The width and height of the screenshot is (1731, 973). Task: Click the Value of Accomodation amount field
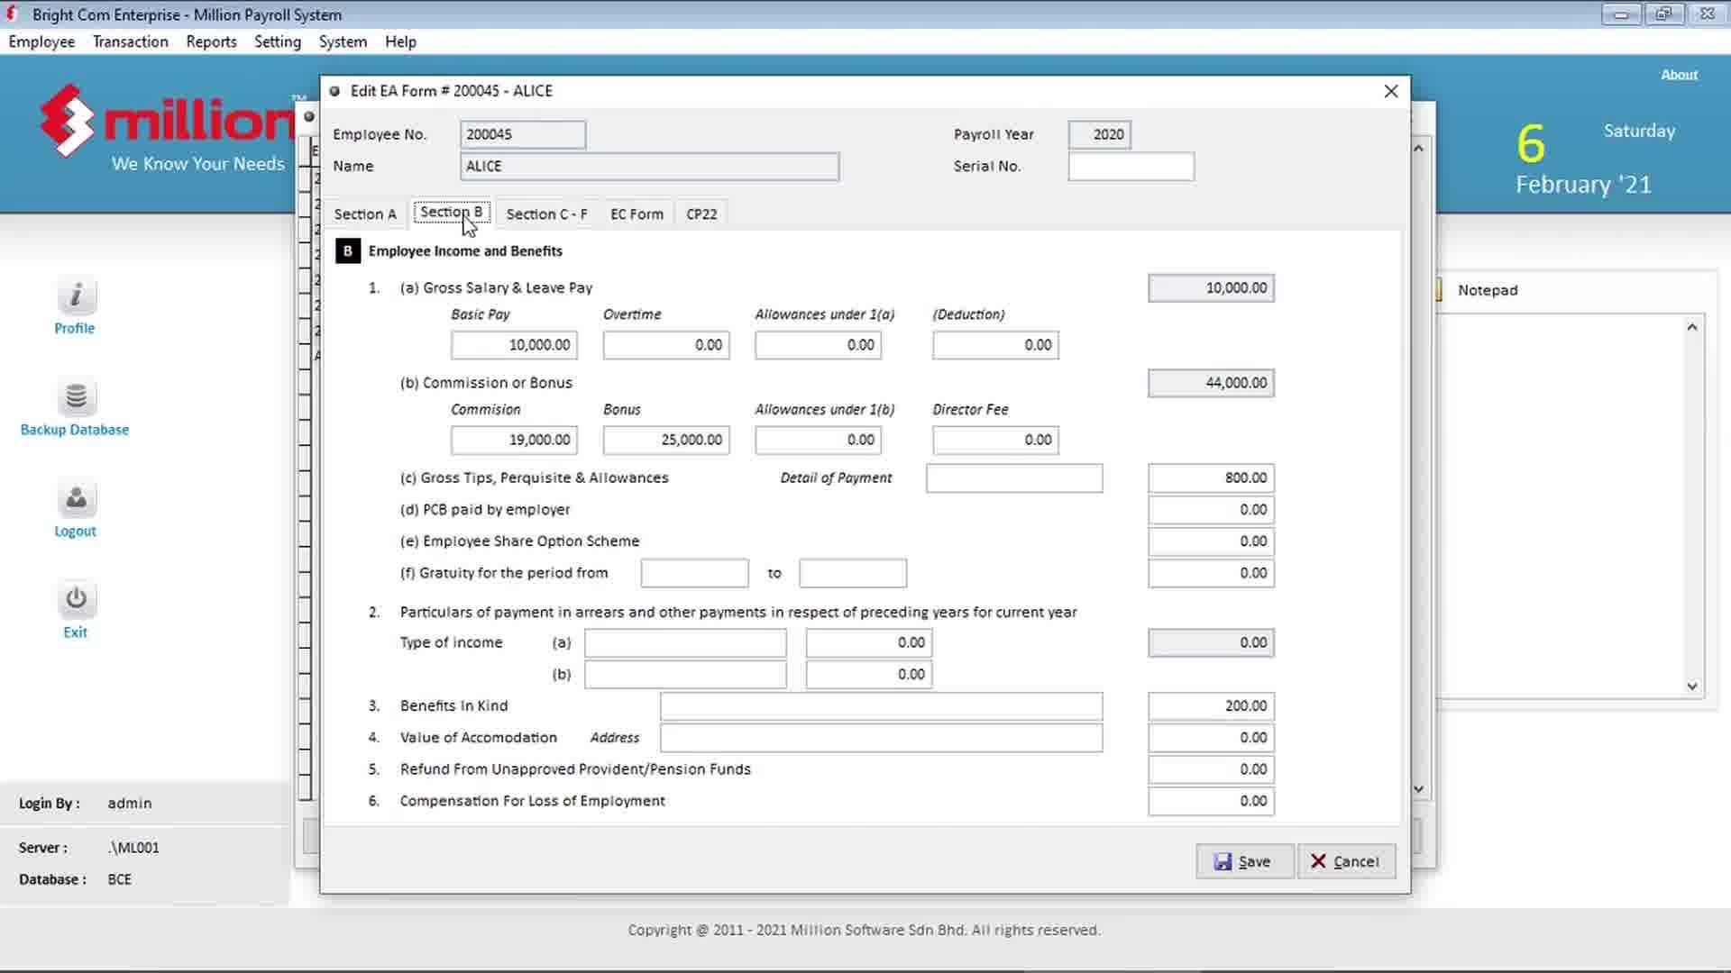(1211, 738)
